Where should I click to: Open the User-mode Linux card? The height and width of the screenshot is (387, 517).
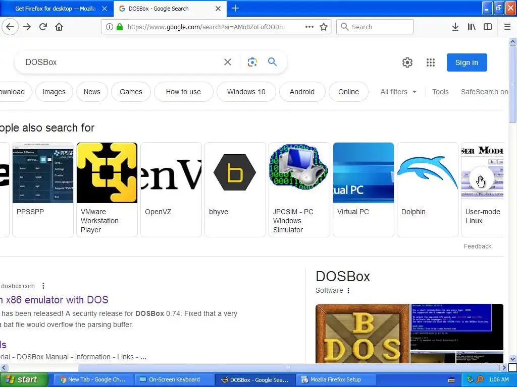[482, 189]
